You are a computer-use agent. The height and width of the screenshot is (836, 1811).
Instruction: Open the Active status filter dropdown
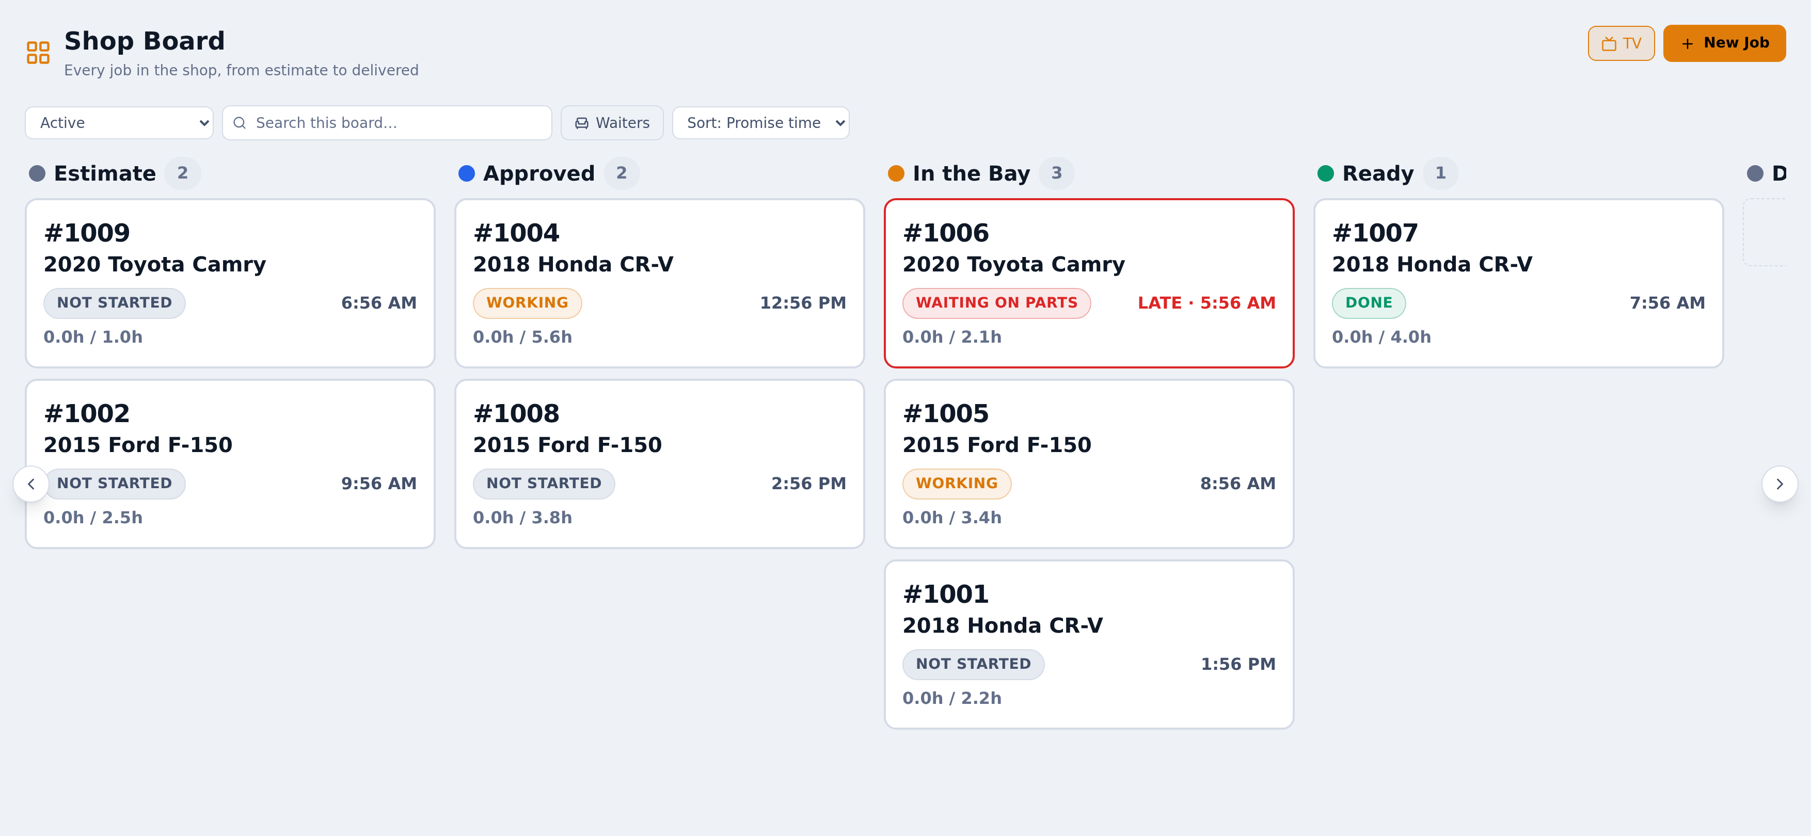(x=119, y=123)
